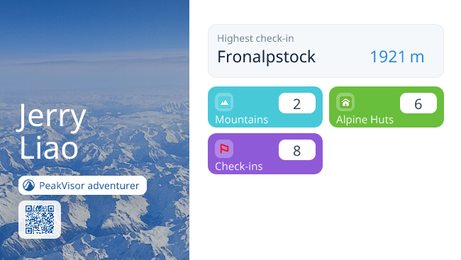Click the Alpine Huts label text

click(365, 120)
